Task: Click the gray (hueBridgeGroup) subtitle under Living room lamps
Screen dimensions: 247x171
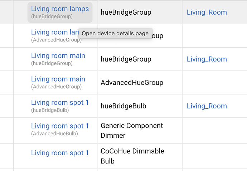Action: [52, 16]
